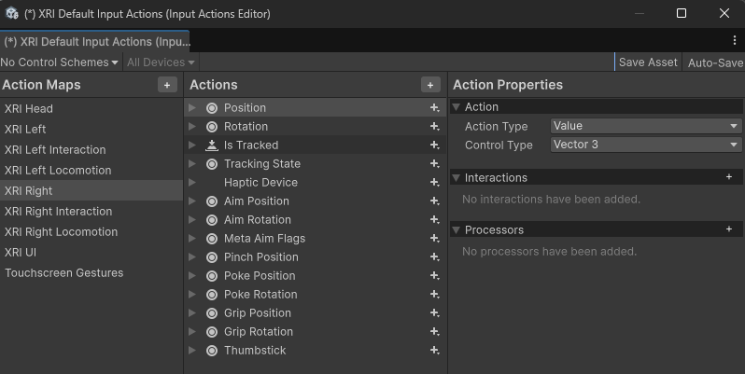The image size is (745, 374).
Task: Click the add Action Map plus button
Action: coord(167,85)
